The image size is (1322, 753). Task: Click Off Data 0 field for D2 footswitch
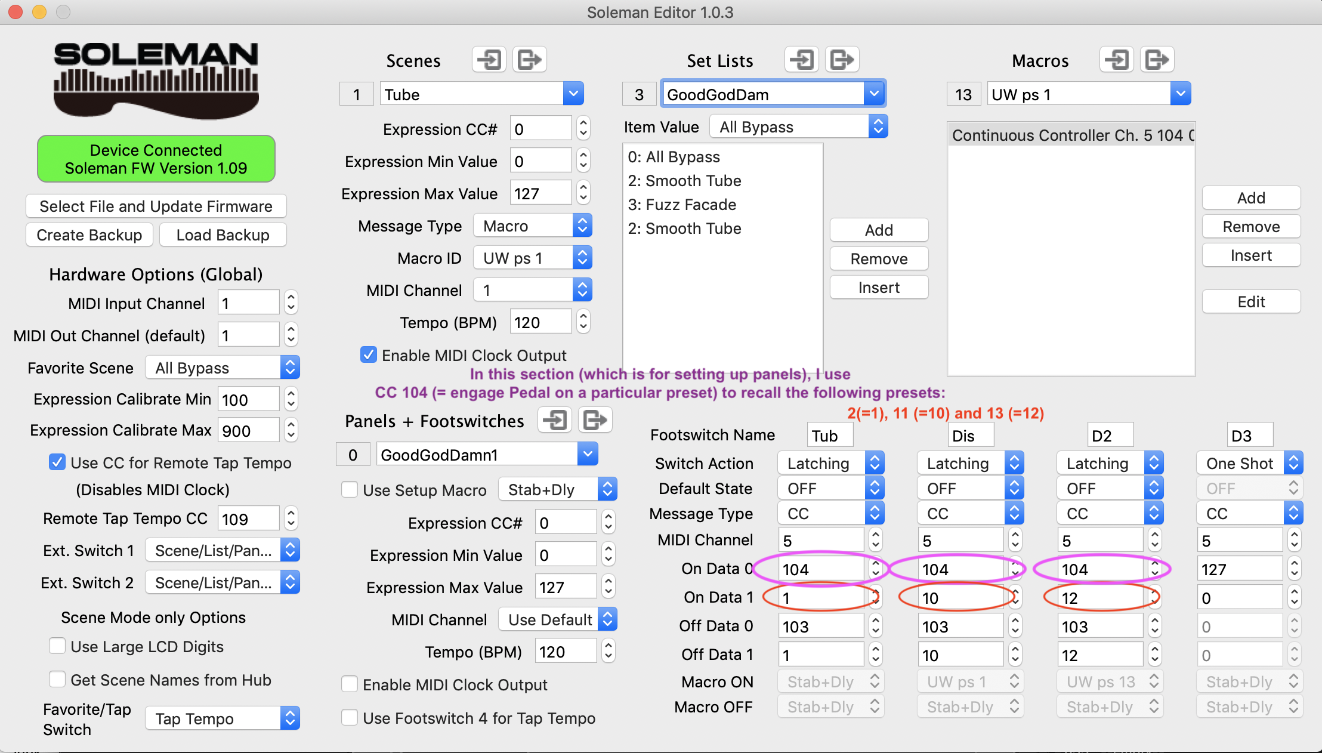pos(1100,626)
